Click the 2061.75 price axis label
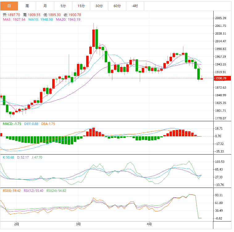 [x=220, y=26]
